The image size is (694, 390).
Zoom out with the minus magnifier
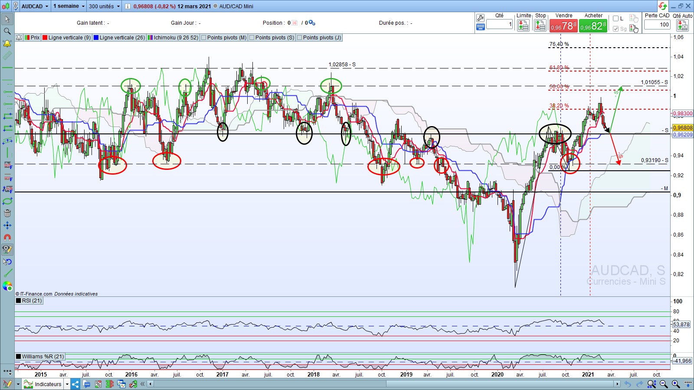pos(664,384)
